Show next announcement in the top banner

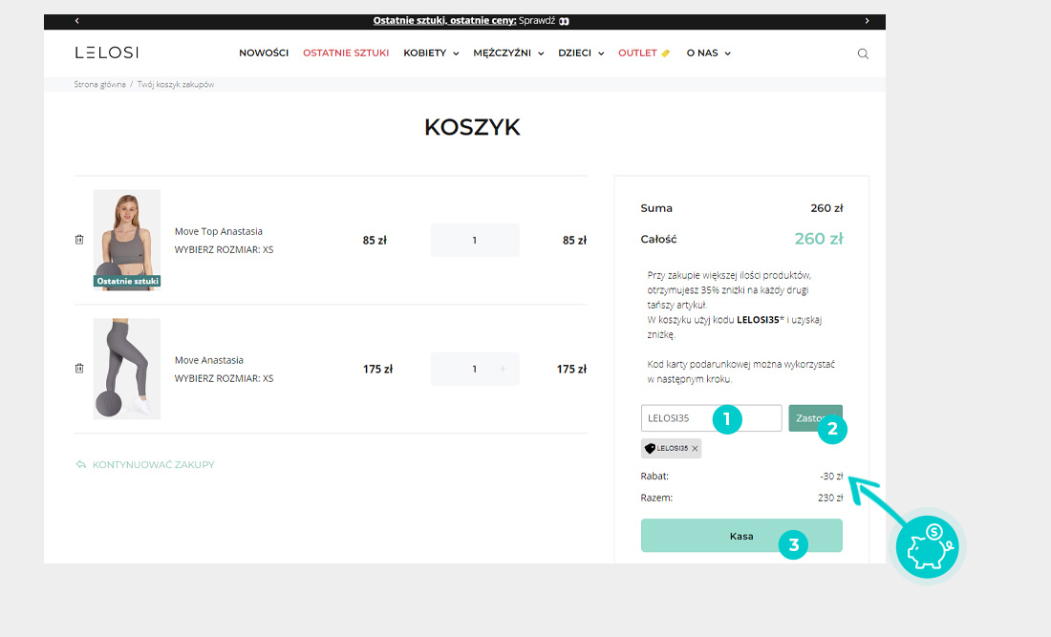tap(867, 21)
